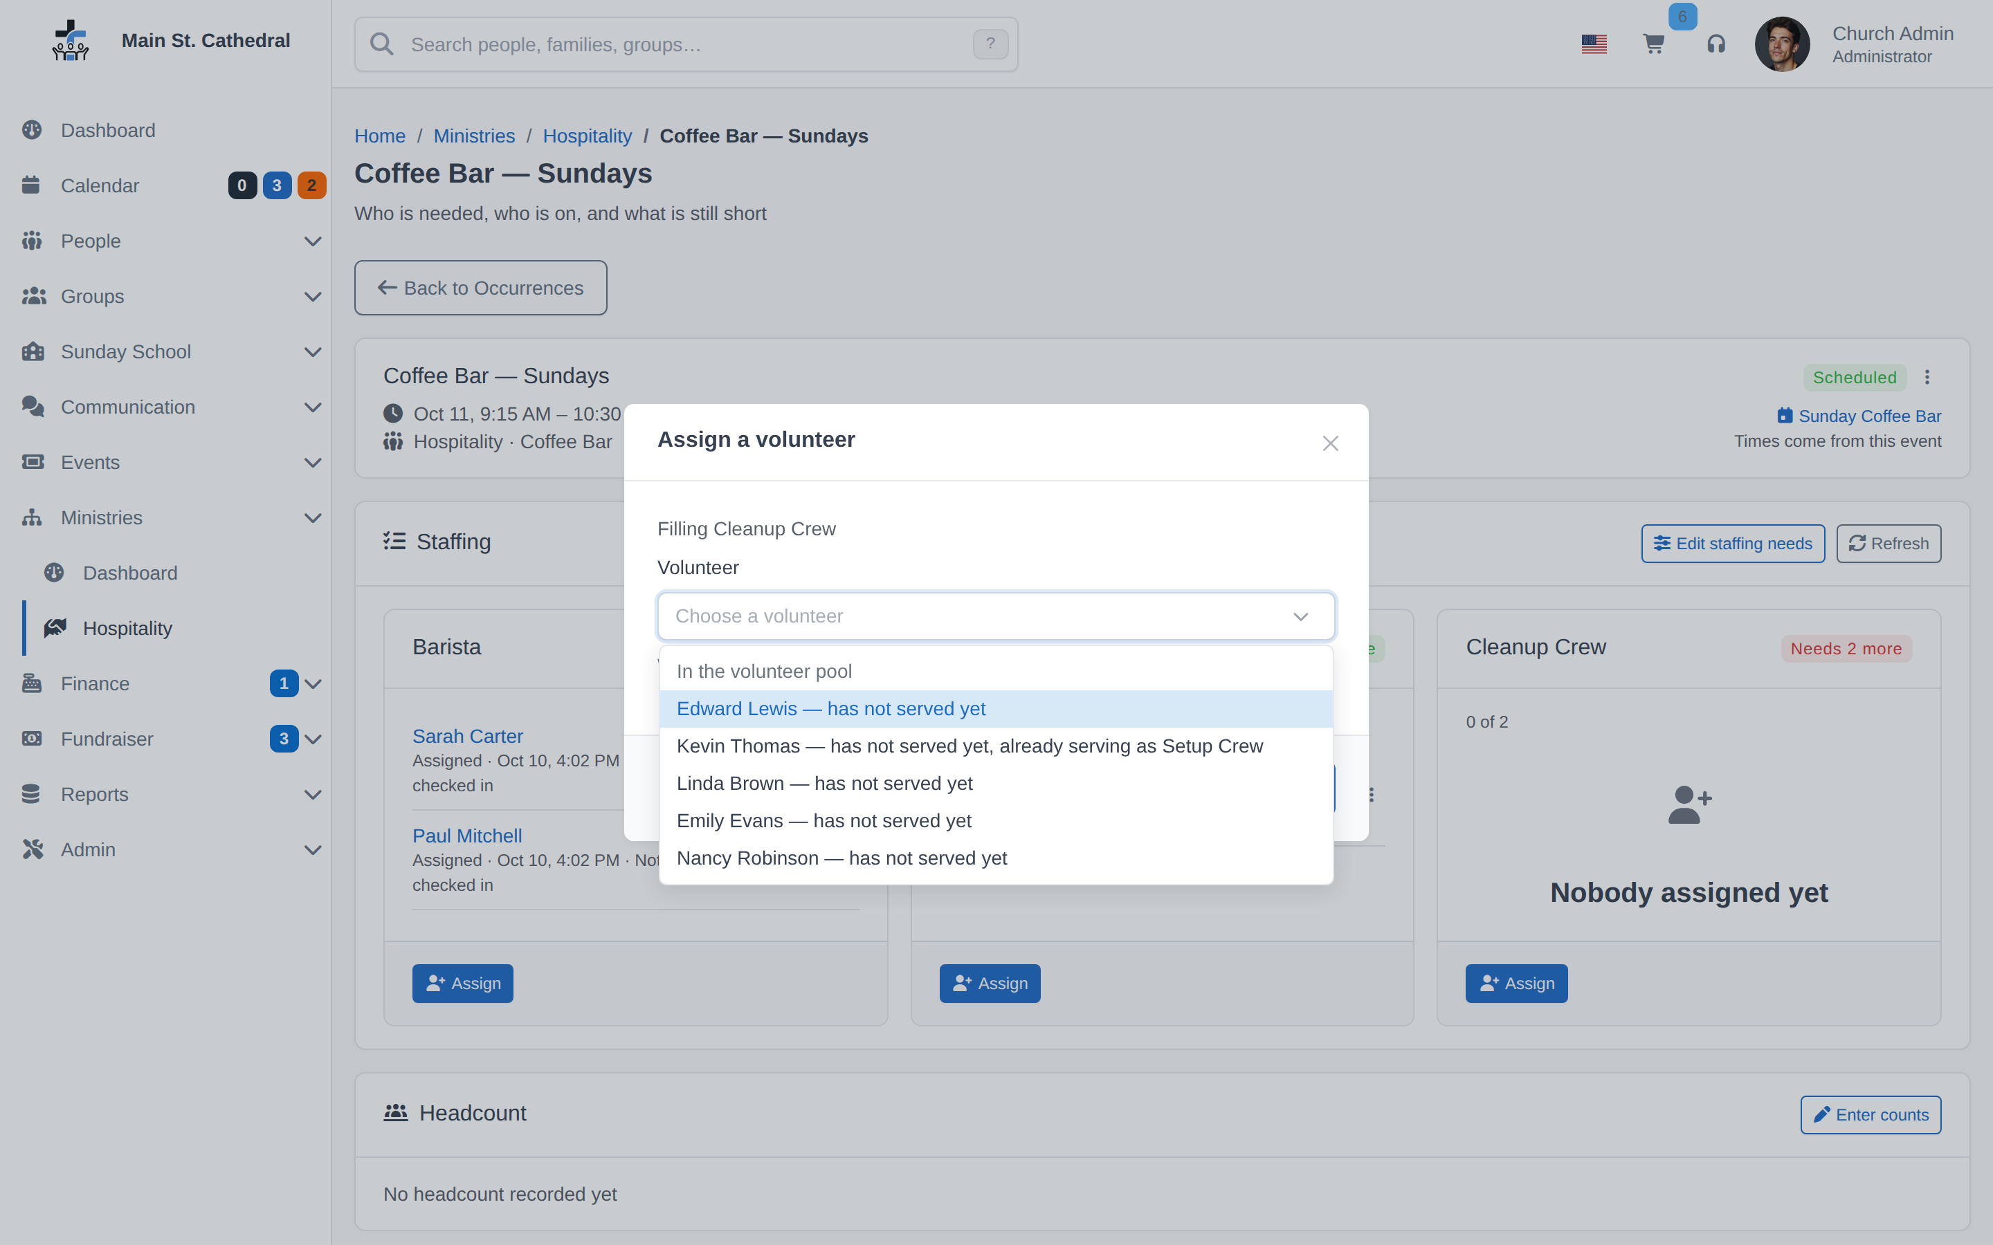1993x1245 pixels.
Task: Expand the People menu chevron
Action: click(313, 241)
